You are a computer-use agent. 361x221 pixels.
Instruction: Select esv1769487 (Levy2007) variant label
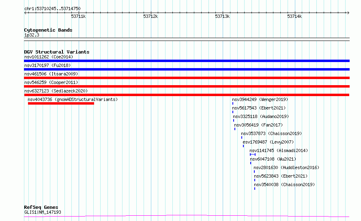coord(268,142)
